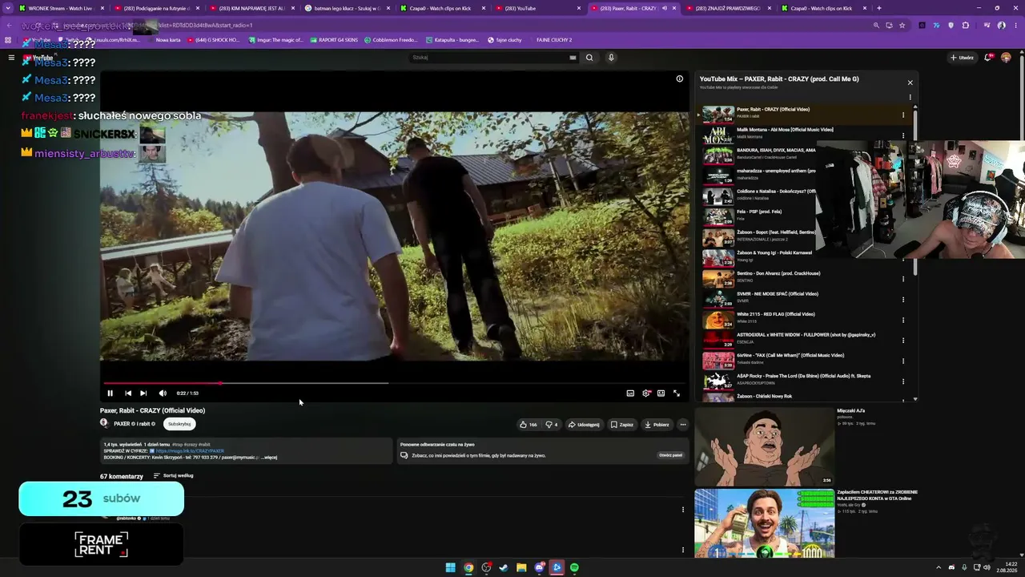Enter fullscreen video mode

[677, 393]
